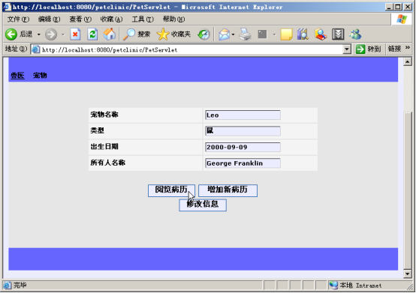The width and height of the screenshot is (416, 293).
Task: Click the scrollbar down arrow
Action: (408, 274)
